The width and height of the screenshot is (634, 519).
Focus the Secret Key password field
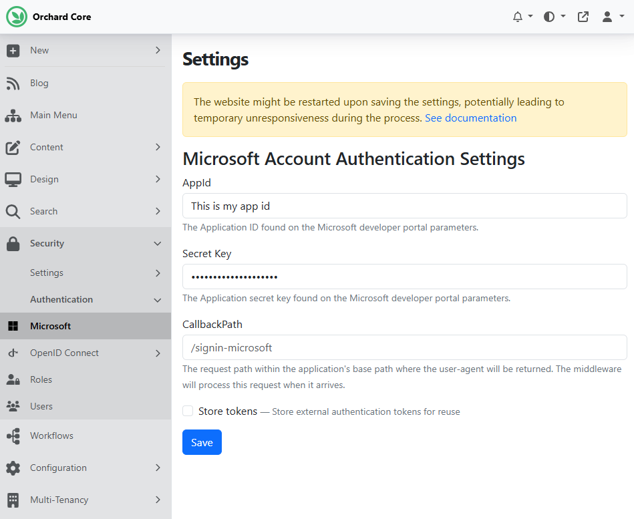click(x=404, y=277)
